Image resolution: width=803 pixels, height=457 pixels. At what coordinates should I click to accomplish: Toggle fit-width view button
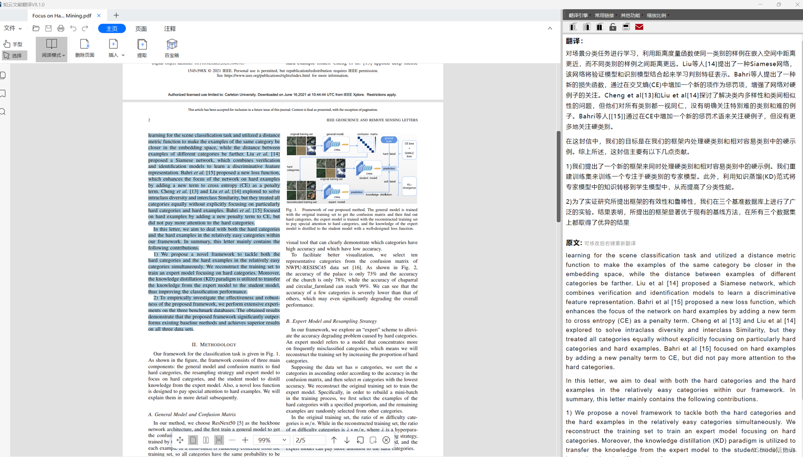coord(219,440)
